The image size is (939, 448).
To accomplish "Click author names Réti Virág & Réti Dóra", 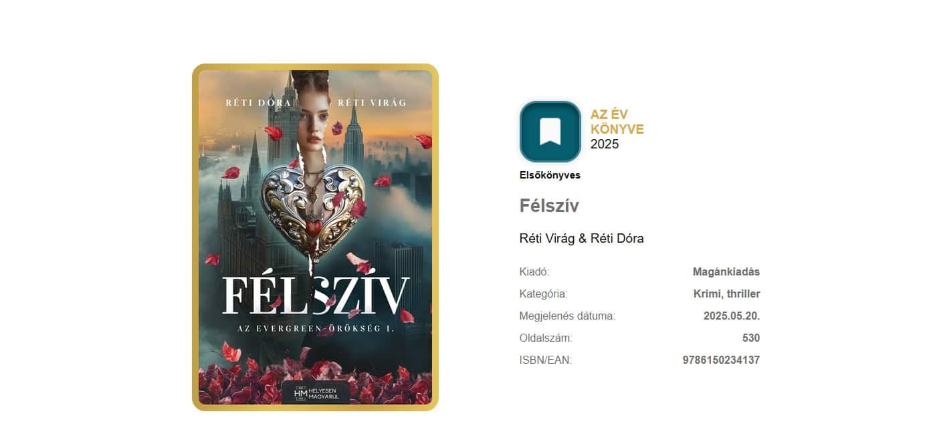I will coord(581,239).
